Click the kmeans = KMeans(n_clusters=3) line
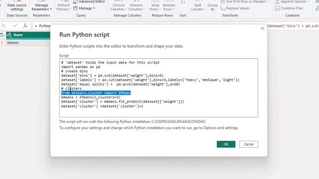The width and height of the screenshot is (319, 179). coord(91,97)
